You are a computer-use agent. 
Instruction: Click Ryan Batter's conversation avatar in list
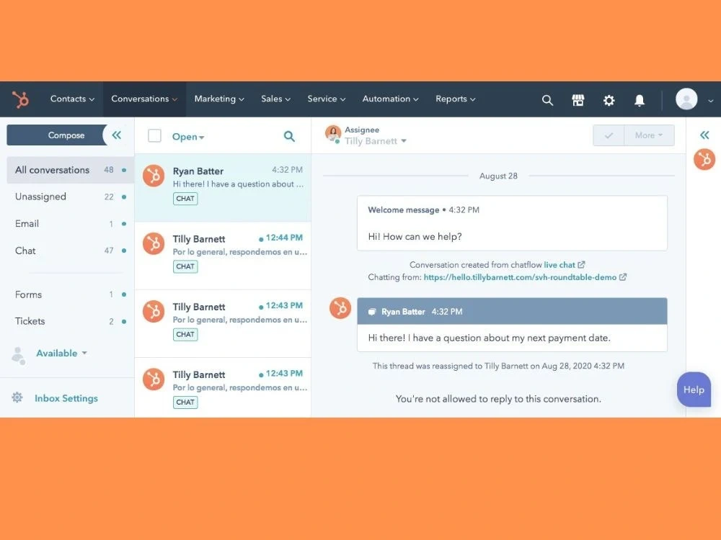[154, 176]
